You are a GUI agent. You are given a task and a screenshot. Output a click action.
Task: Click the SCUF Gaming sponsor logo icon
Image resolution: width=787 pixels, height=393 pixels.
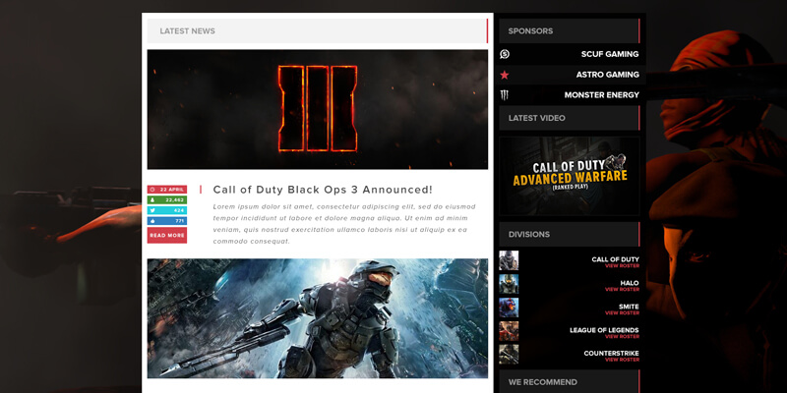505,54
